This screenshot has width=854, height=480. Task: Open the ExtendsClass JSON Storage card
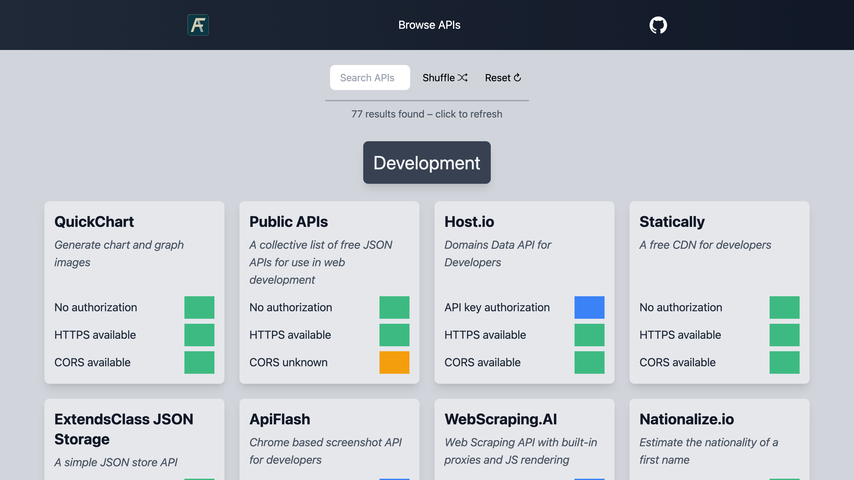pyautogui.click(x=124, y=429)
